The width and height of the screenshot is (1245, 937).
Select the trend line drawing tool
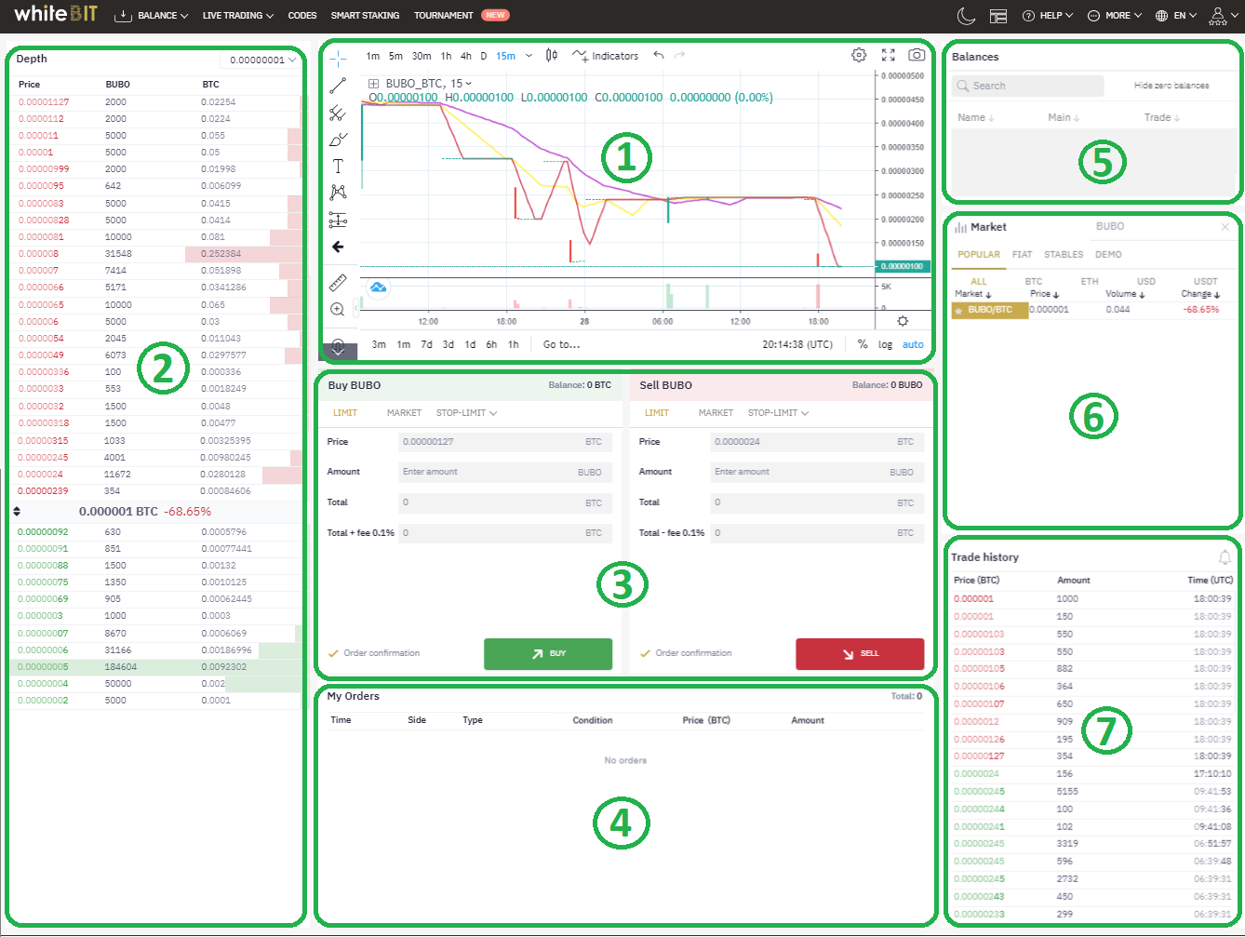338,86
